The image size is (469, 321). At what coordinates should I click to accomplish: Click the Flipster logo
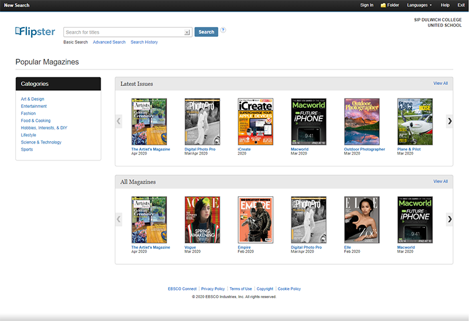coord(35,32)
